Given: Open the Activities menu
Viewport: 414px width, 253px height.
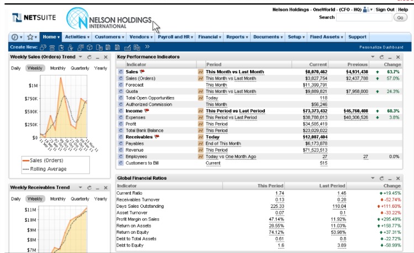Looking at the screenshot, I should (77, 37).
